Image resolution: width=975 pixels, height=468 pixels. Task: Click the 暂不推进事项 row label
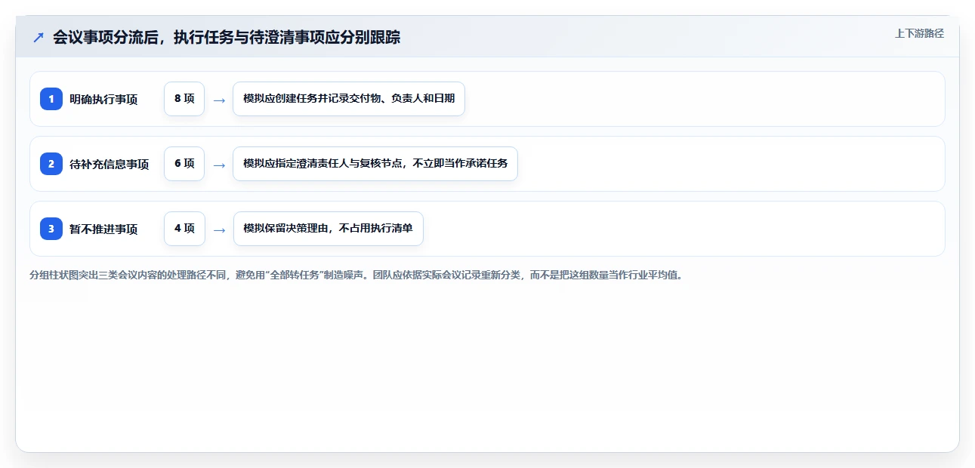coord(103,229)
